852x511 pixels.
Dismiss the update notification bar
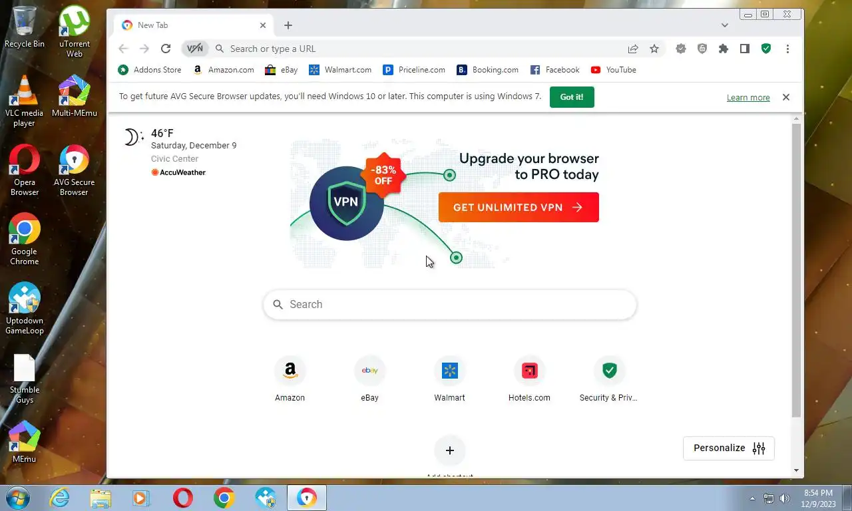tap(786, 97)
